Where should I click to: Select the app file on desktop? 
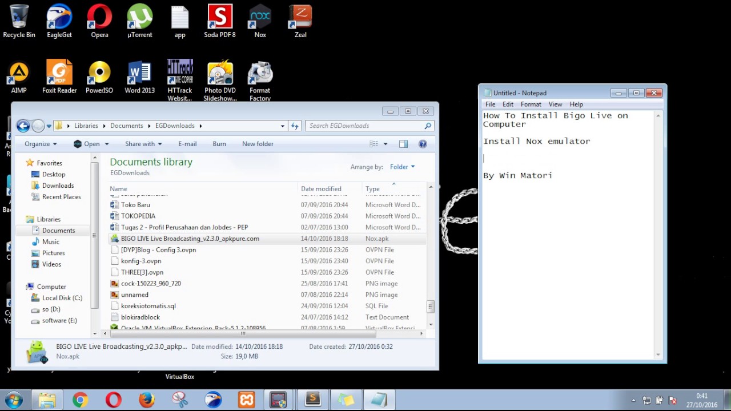[x=180, y=21]
